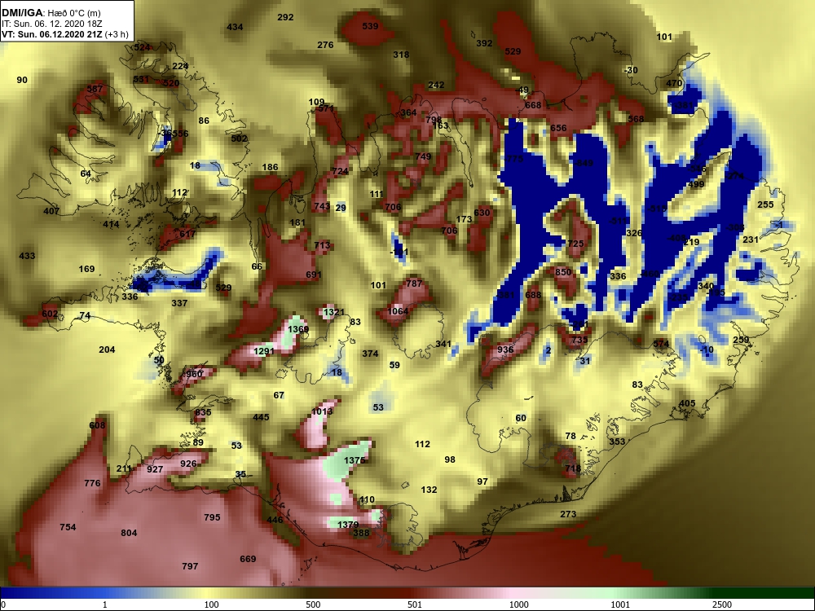
Task: Click the map value "725"
Action: [x=575, y=244]
